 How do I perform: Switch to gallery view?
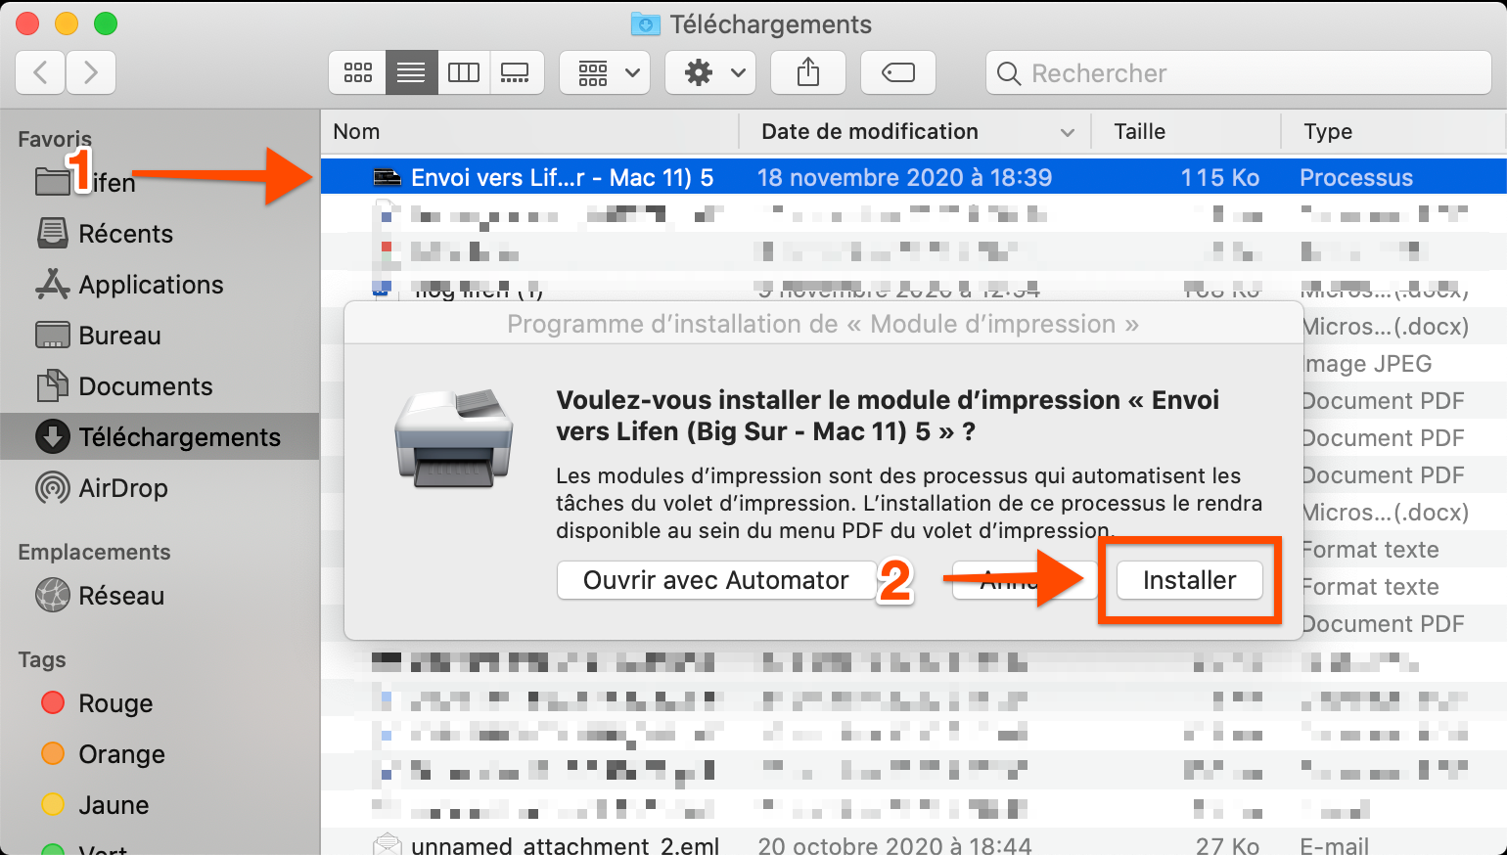pyautogui.click(x=515, y=72)
